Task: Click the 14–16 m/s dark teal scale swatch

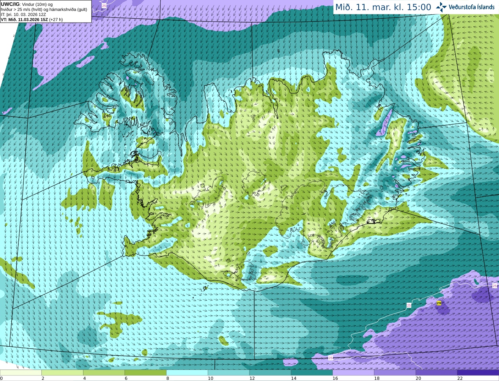Action: click(312, 372)
